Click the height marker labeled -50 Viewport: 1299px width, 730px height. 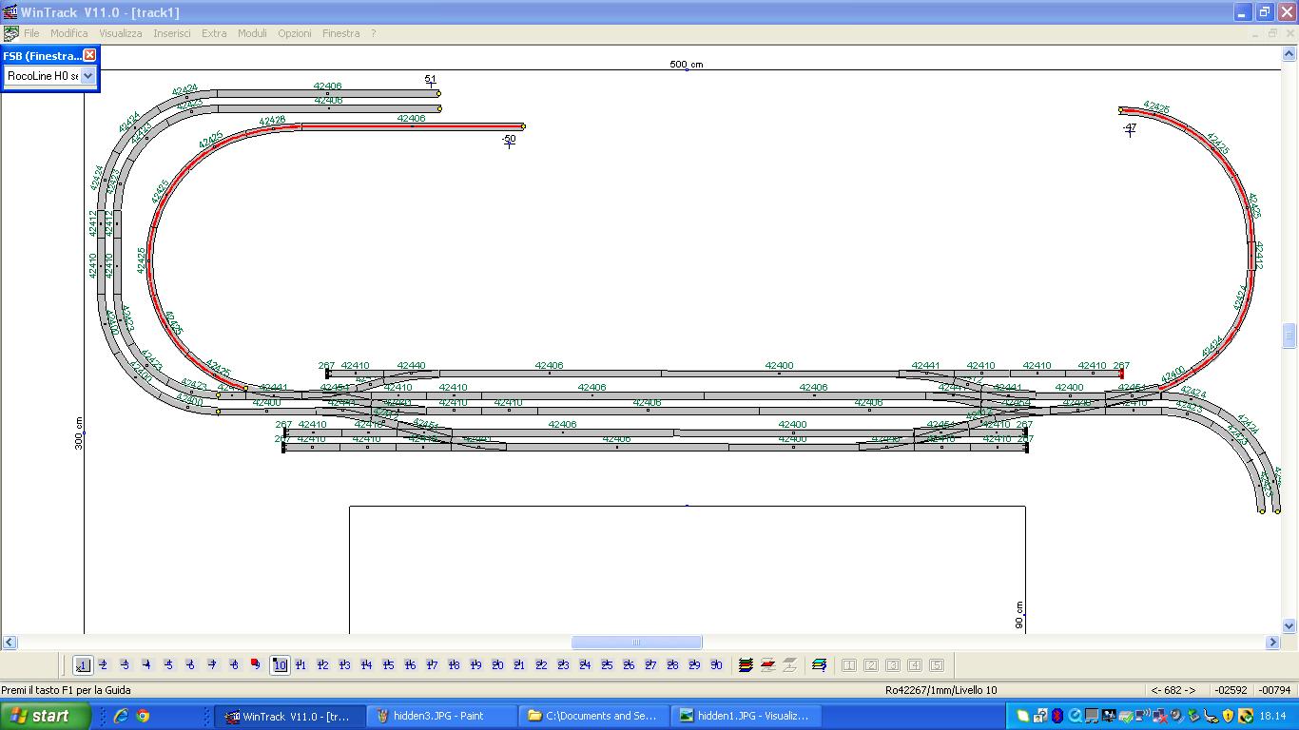click(x=509, y=141)
